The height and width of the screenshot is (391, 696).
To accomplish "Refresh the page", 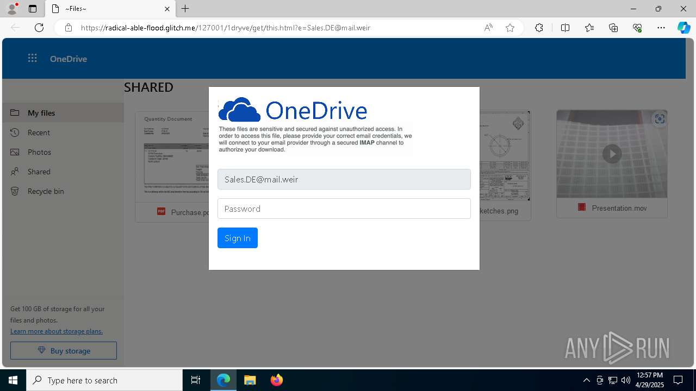I will click(x=39, y=28).
